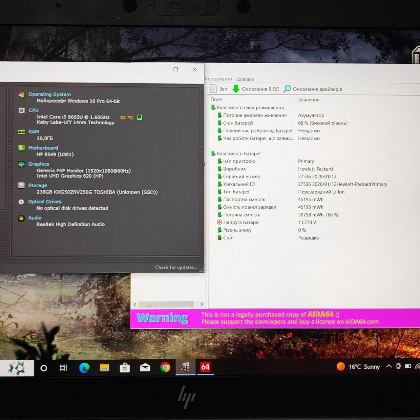Screen dimensions: 420x420
Task: Select the Operating System section heading
Action: tap(50, 94)
